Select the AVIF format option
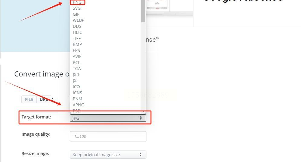Image resolution: width=301 pixels, height=162 pixels. [77, 57]
